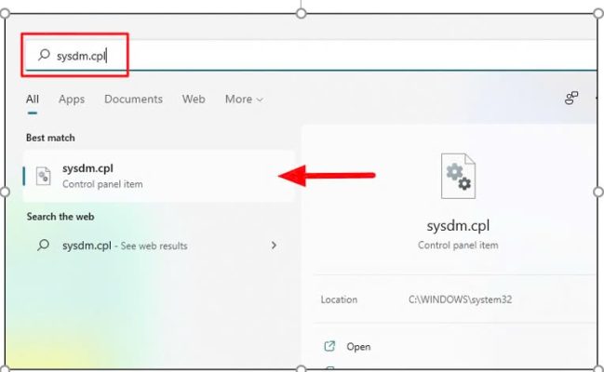Click the Open external-link icon
This screenshot has height=372, width=604.
click(x=329, y=346)
